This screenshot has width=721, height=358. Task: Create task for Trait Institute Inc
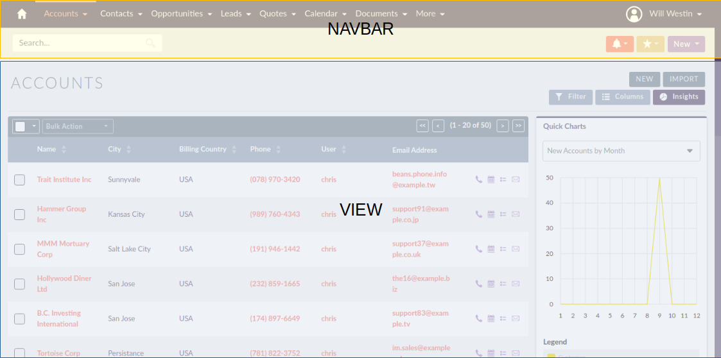pyautogui.click(x=503, y=179)
